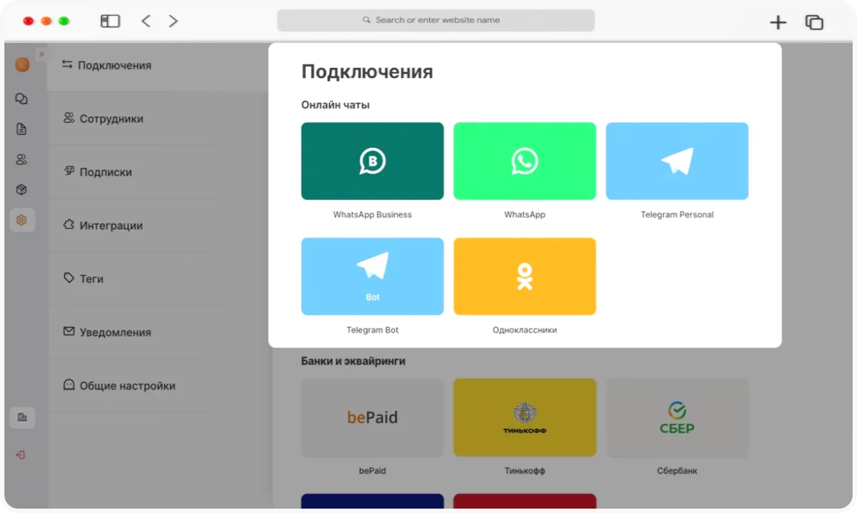
Task: Select the green WhatsApp connection tile
Action: coord(525,161)
